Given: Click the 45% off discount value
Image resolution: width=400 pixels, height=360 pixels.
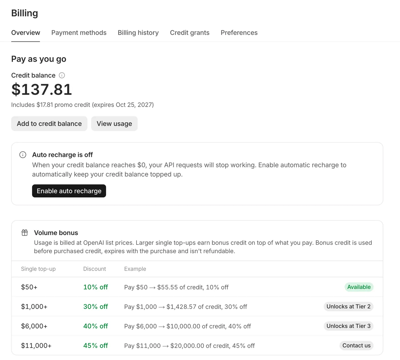Looking at the screenshot, I should [95, 345].
